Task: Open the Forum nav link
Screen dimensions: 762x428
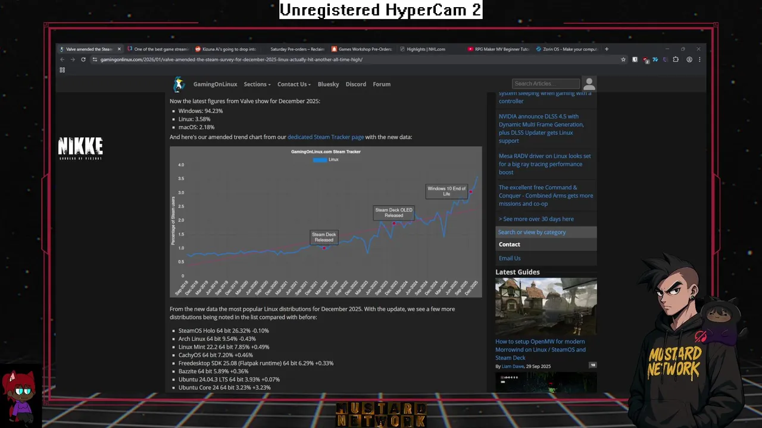Action: (x=382, y=84)
